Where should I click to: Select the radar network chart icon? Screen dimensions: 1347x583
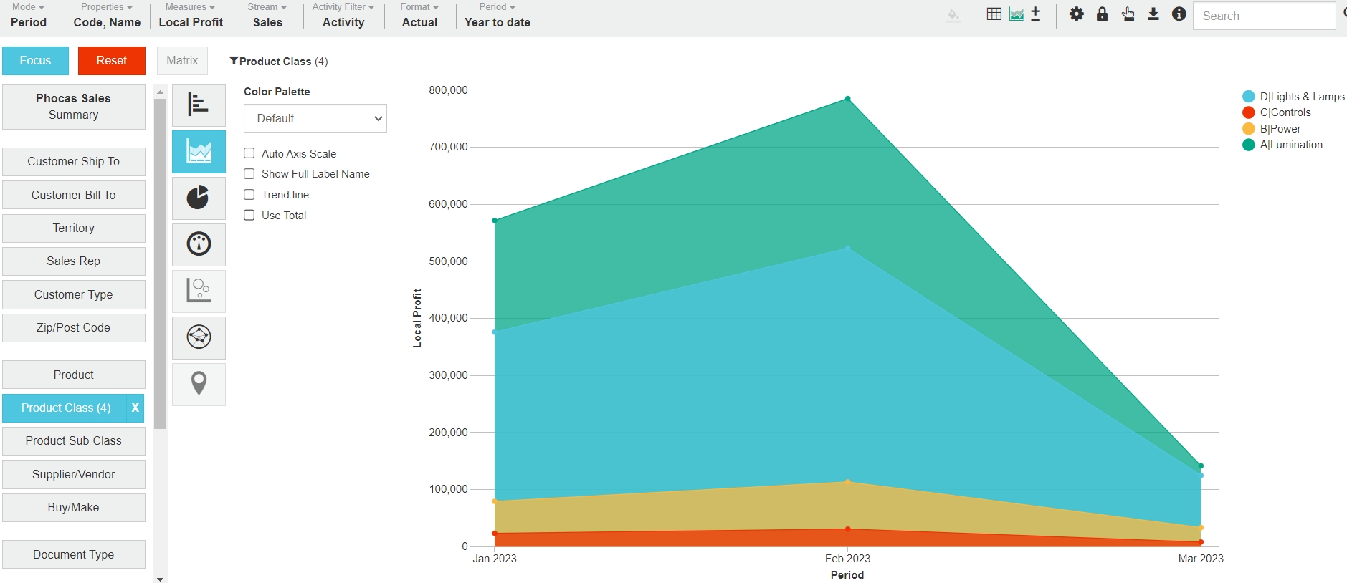coord(199,337)
